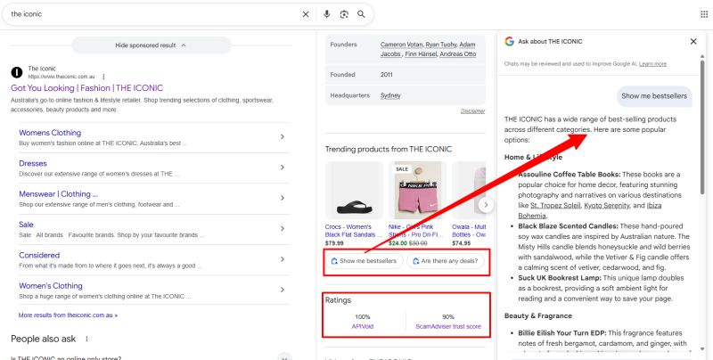
Task: Expand Sale sitelink chevron
Action: 282,229
